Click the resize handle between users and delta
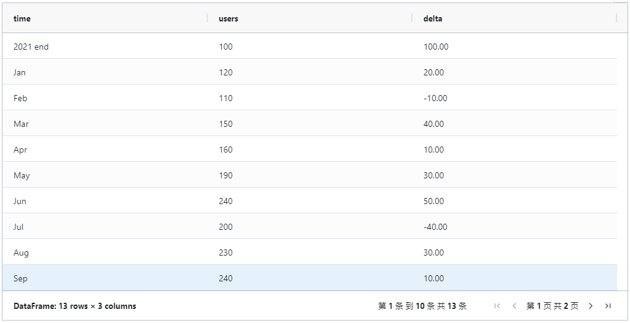 click(x=412, y=18)
